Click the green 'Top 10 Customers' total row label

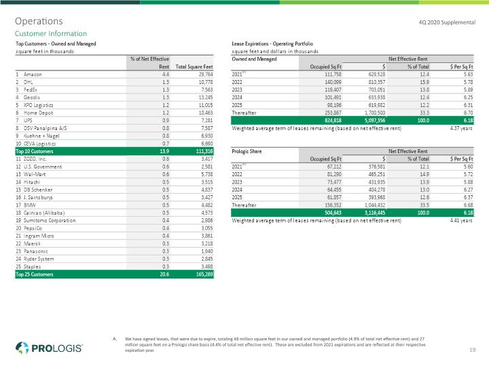click(x=35, y=151)
